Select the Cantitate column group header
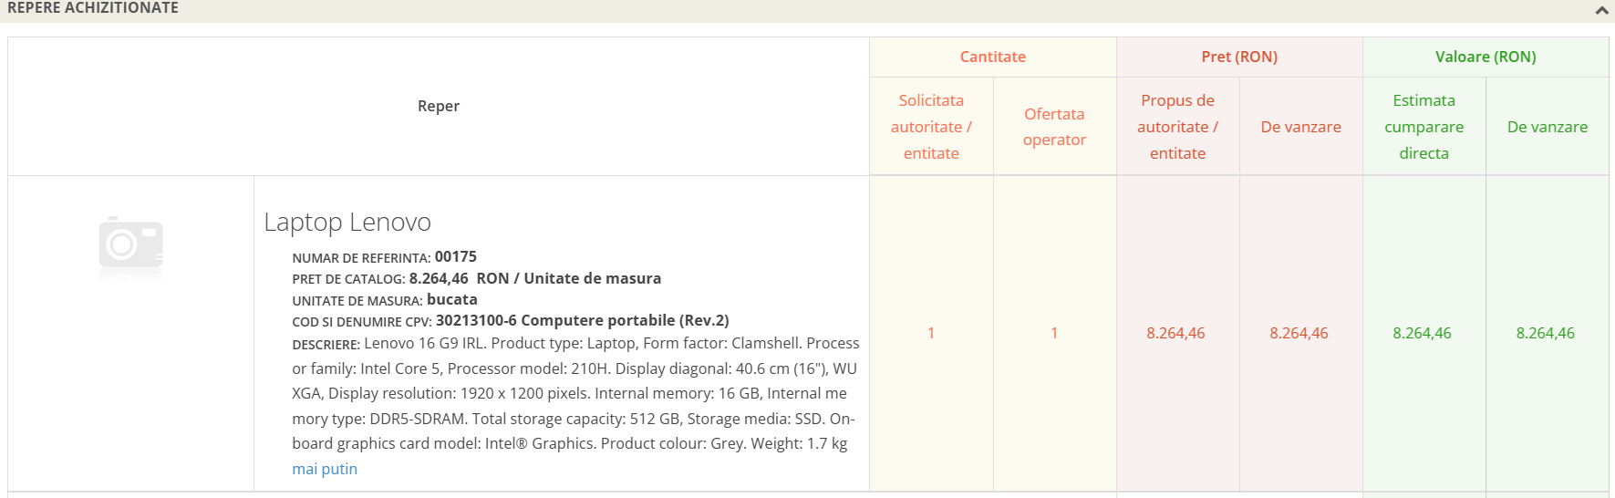Viewport: 1615px width, 498px height. tap(992, 57)
